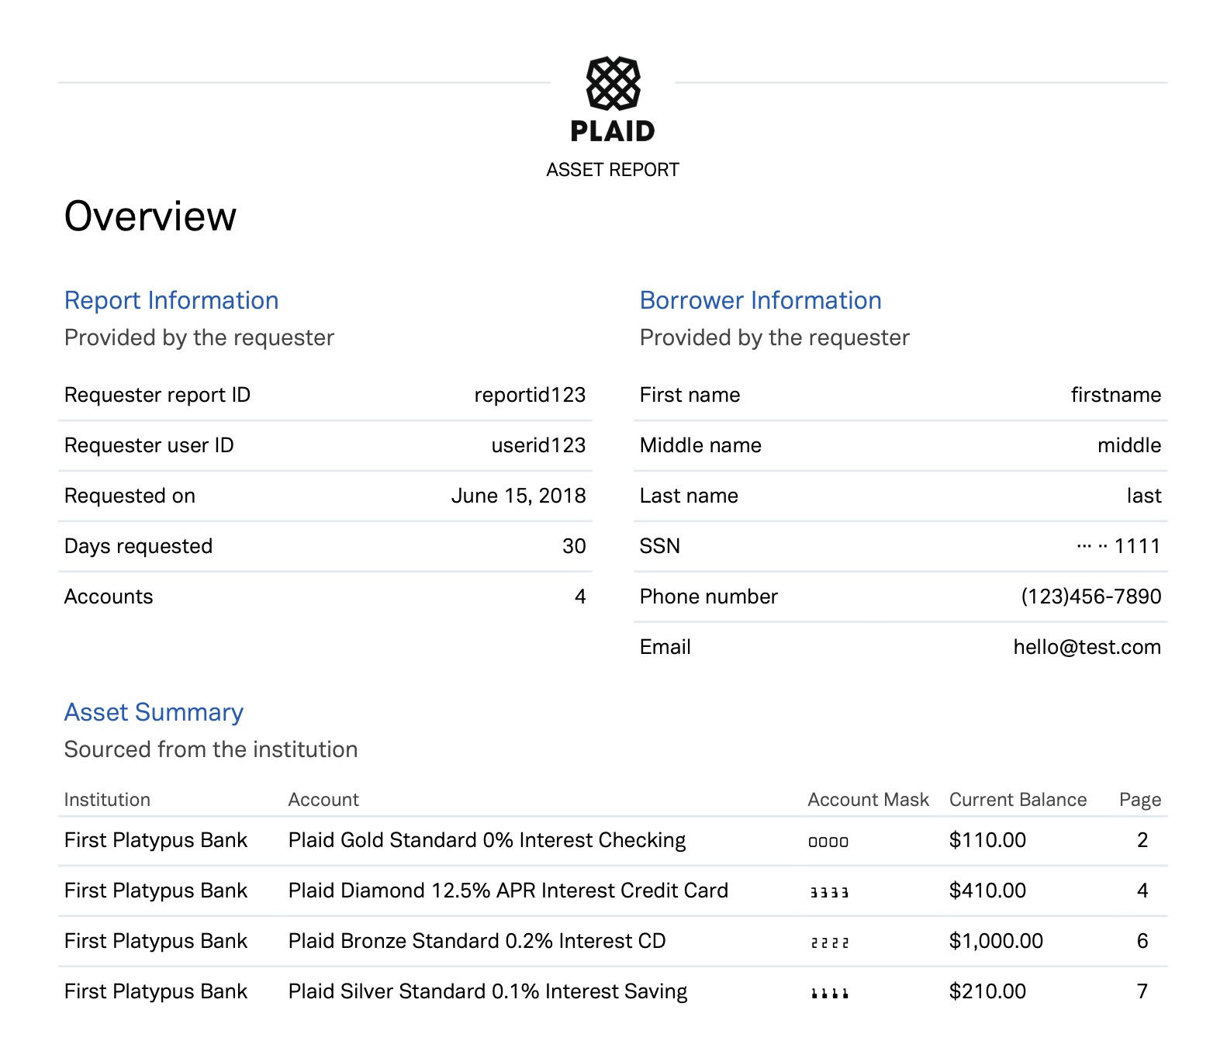
Task: Click the Plaid logo icon
Action: pyautogui.click(x=613, y=83)
